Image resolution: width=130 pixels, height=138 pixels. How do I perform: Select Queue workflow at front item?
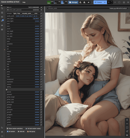coord(10,2)
